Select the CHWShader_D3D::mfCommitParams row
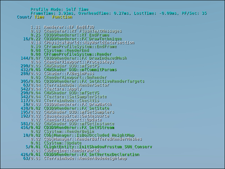This screenshot has width=225, height=169. [x=69, y=70]
